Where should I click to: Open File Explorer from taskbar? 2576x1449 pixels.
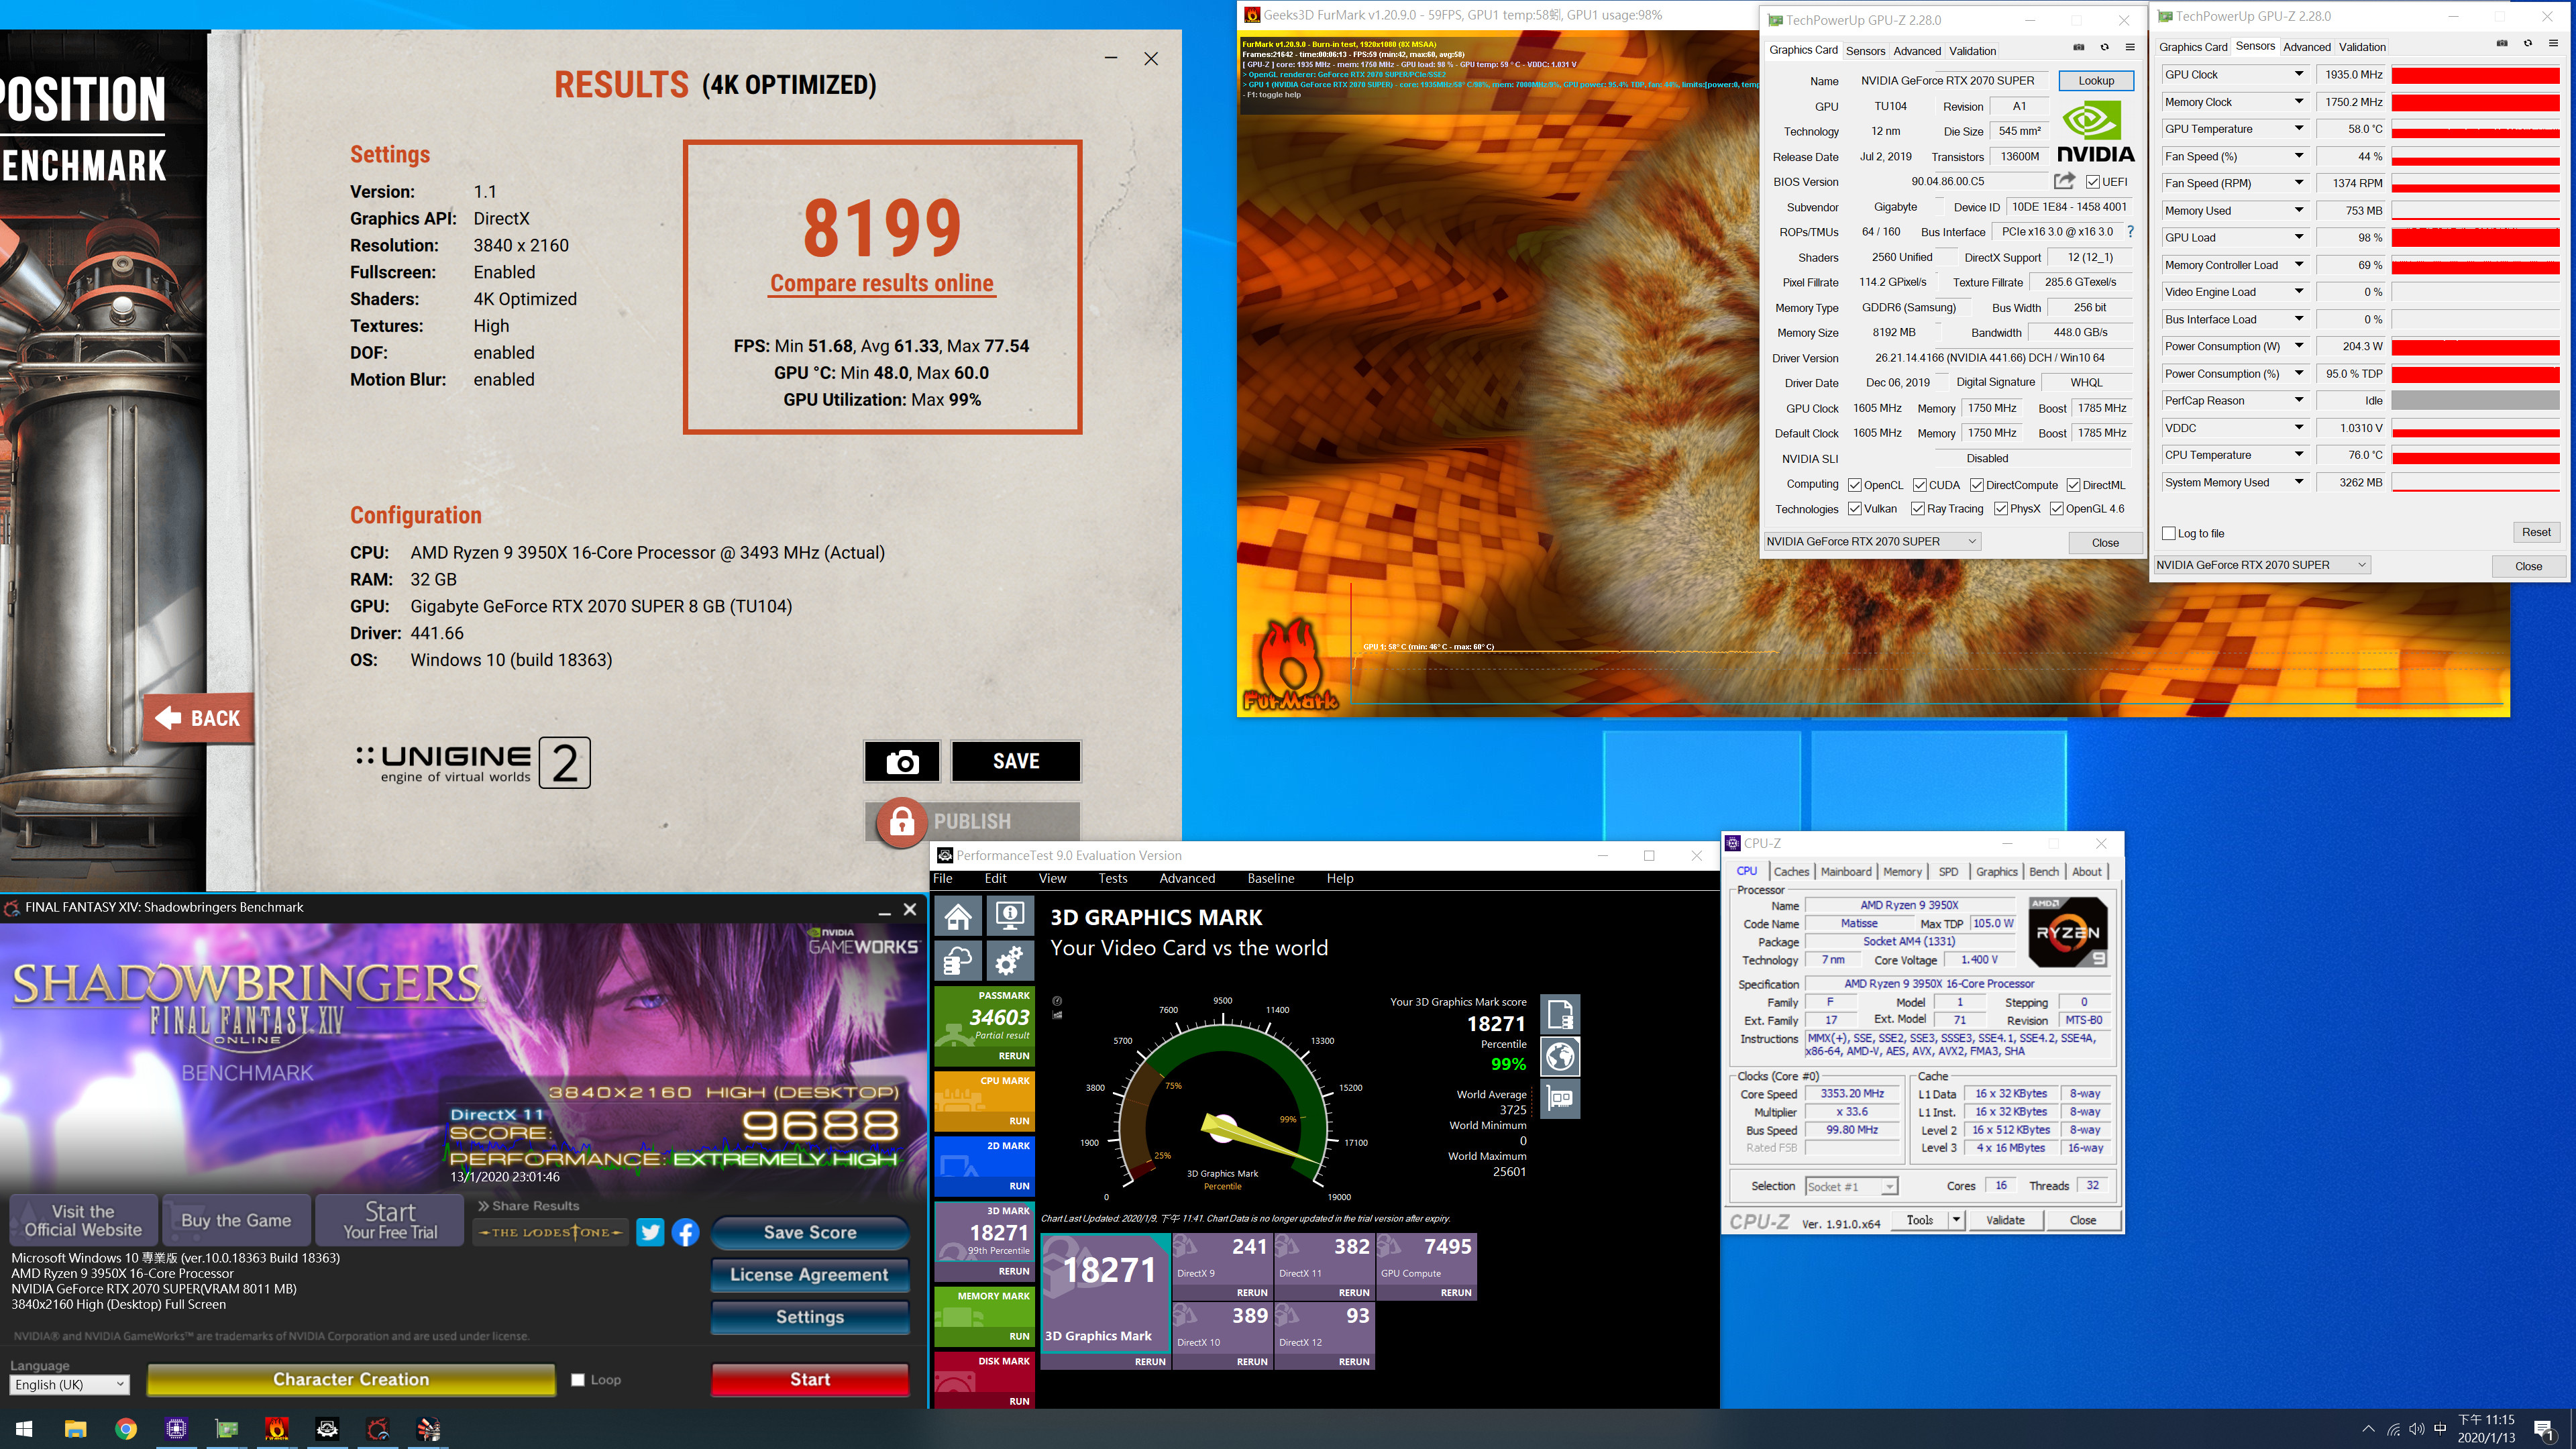tap(76, 1429)
